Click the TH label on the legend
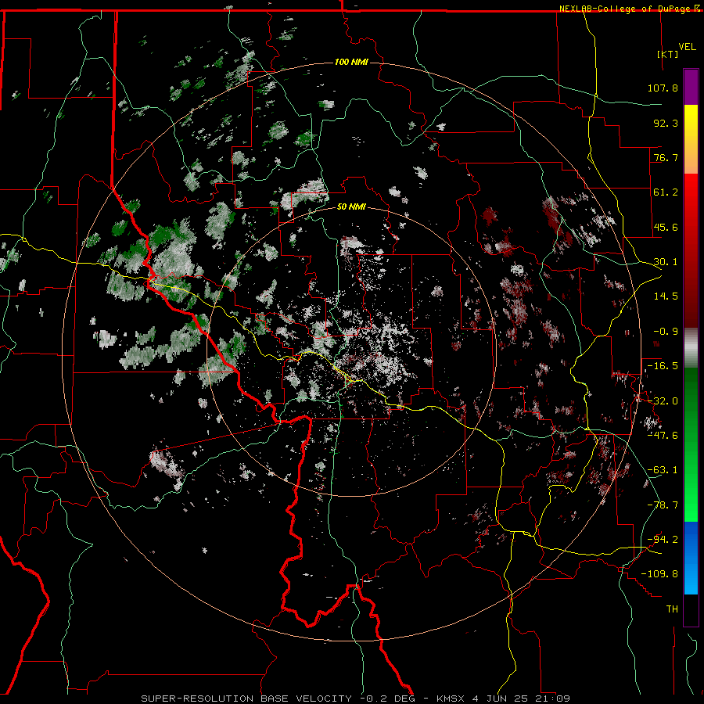Image resolution: width=704 pixels, height=704 pixels. tap(672, 609)
